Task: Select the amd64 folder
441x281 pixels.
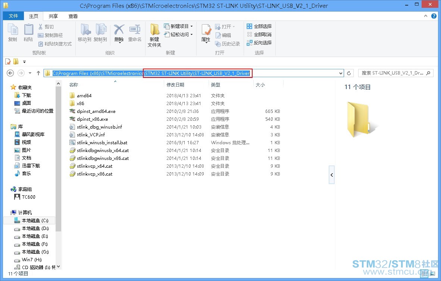Action: [x=84, y=95]
